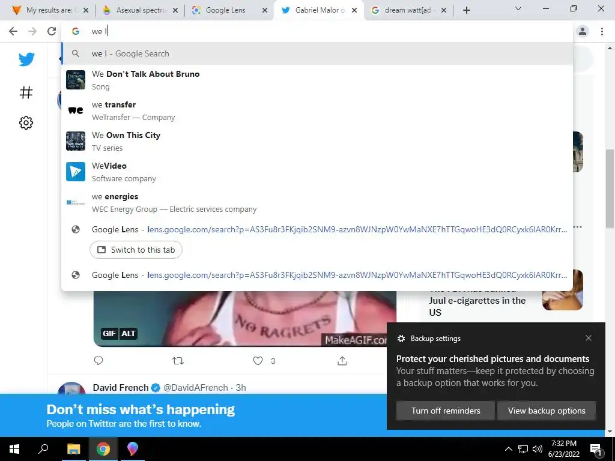Viewport: 615px width, 461px height.
Task: Click the Encanto thumbnail for Bruno song
Action: pyautogui.click(x=75, y=80)
